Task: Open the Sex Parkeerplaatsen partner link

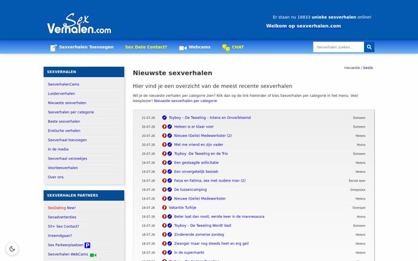Action: click(66, 245)
